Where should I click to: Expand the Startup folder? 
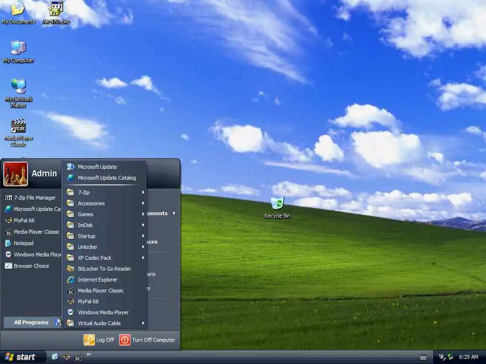tap(105, 236)
